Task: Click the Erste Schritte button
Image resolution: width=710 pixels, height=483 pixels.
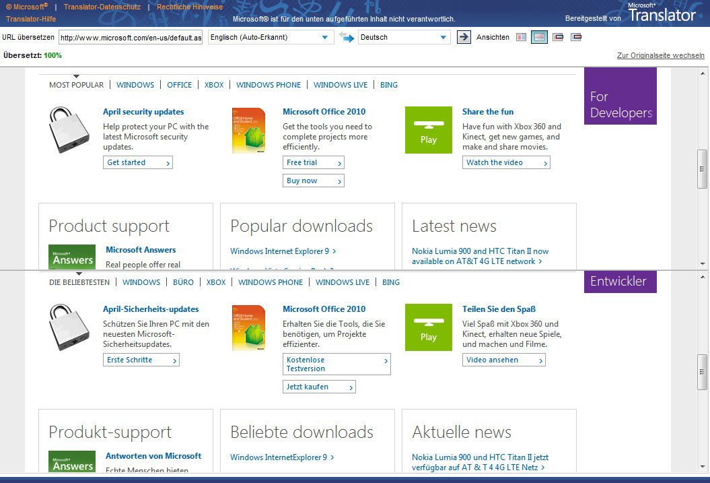Action: (141, 360)
